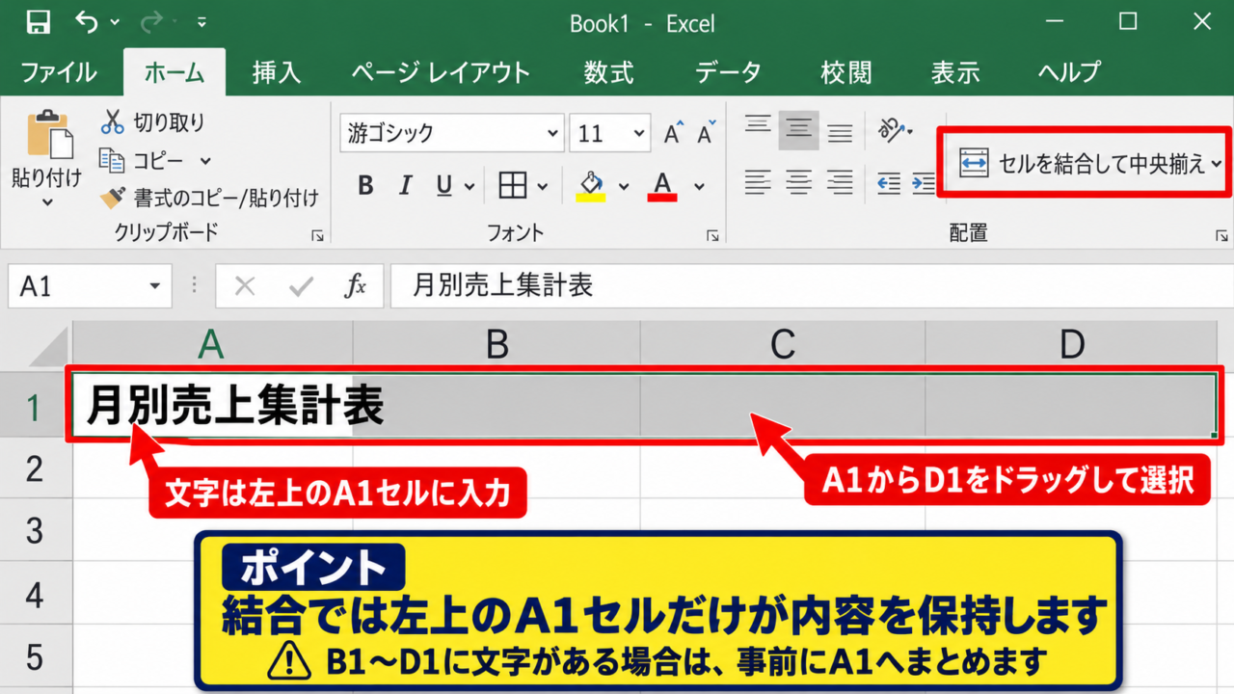Click decrease indent icon

pos(888,181)
